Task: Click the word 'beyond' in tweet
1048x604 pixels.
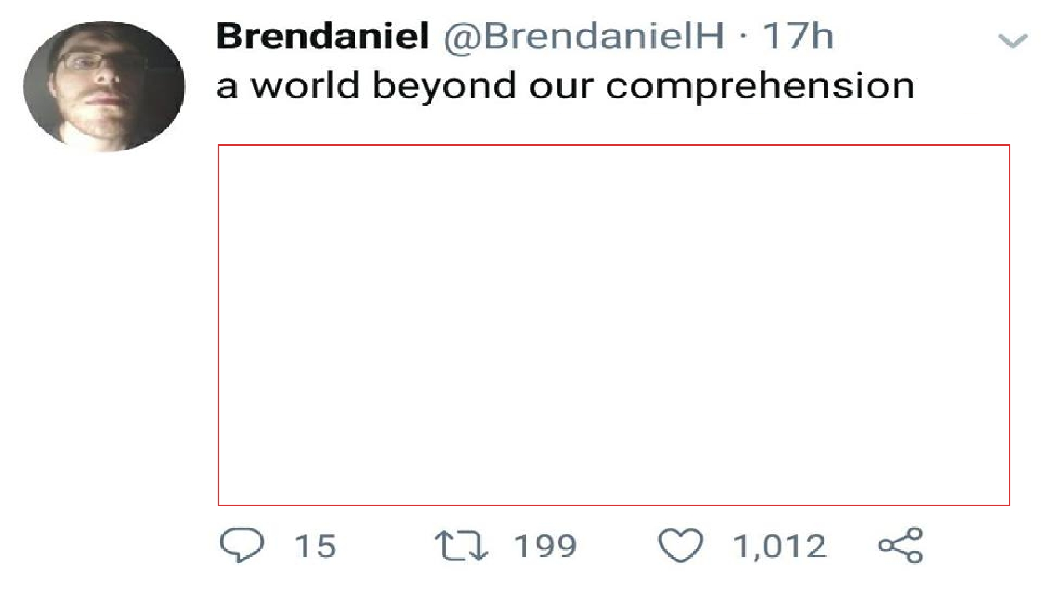Action: pyautogui.click(x=445, y=86)
